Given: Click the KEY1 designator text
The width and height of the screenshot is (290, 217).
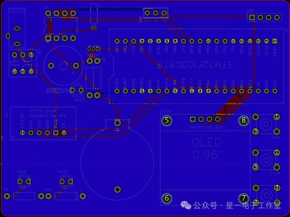Looking at the screenshot, I should (276, 137).
